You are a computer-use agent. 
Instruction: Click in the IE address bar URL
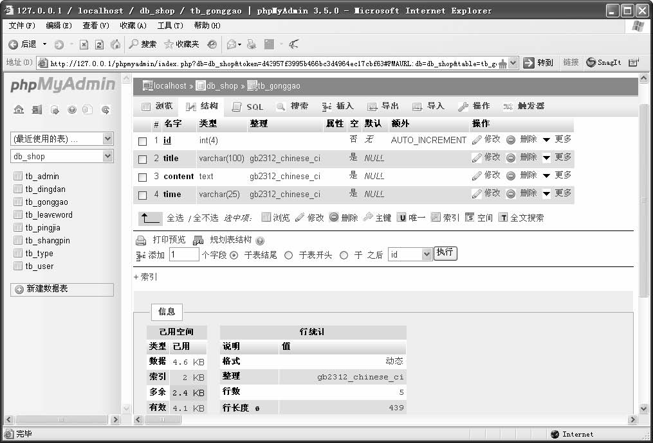pyautogui.click(x=273, y=63)
